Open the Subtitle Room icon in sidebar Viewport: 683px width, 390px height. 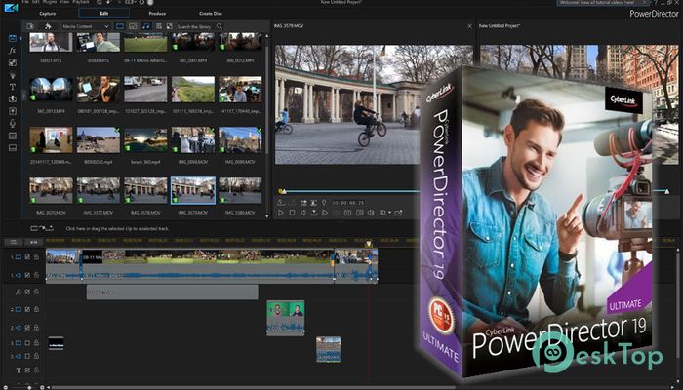[x=12, y=148]
